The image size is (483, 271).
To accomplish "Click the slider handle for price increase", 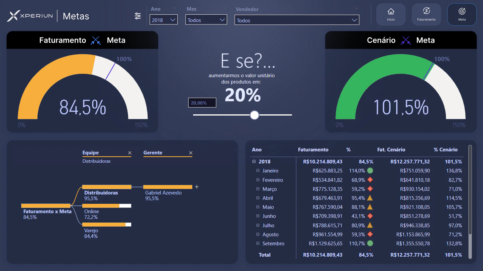I will [x=255, y=115].
